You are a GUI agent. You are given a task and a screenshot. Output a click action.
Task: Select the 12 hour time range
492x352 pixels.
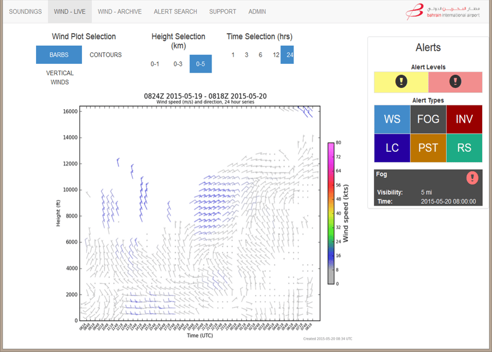[x=276, y=55]
